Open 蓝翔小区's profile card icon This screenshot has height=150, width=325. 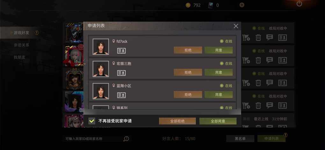(x=121, y=95)
